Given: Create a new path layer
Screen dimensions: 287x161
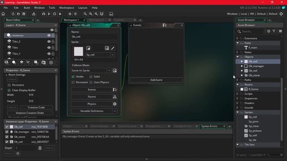Looking at the screenshot, I should [29, 63].
